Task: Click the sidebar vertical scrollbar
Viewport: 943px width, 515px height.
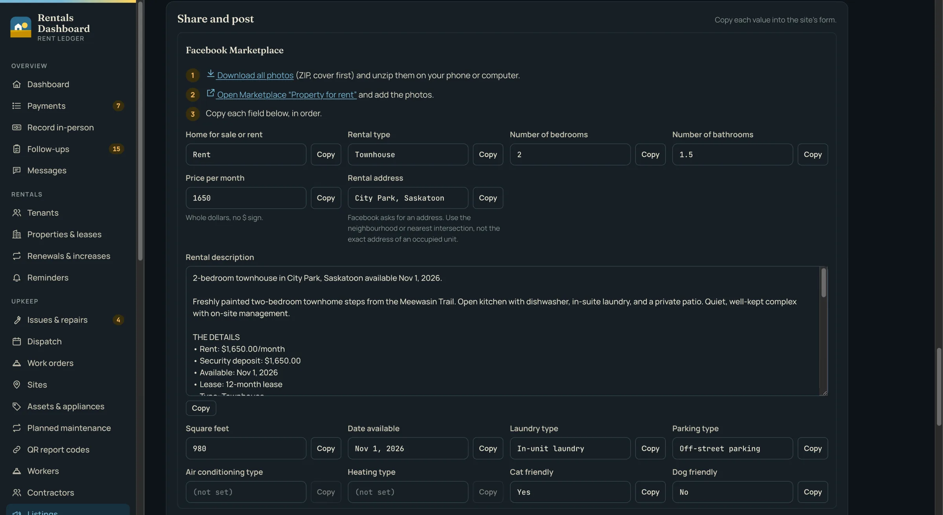Action: (140, 131)
